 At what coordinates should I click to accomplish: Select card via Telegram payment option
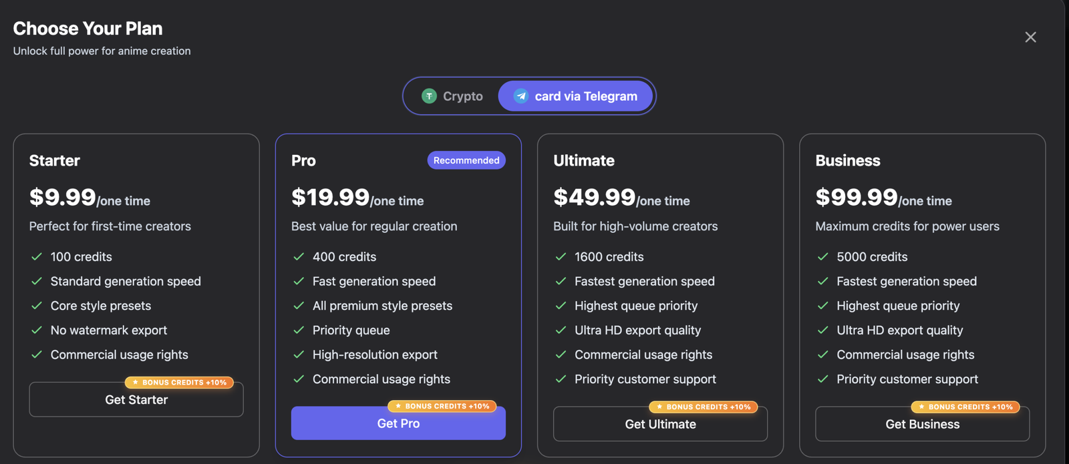[x=575, y=96]
